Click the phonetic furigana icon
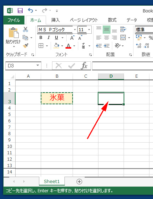 84,46
